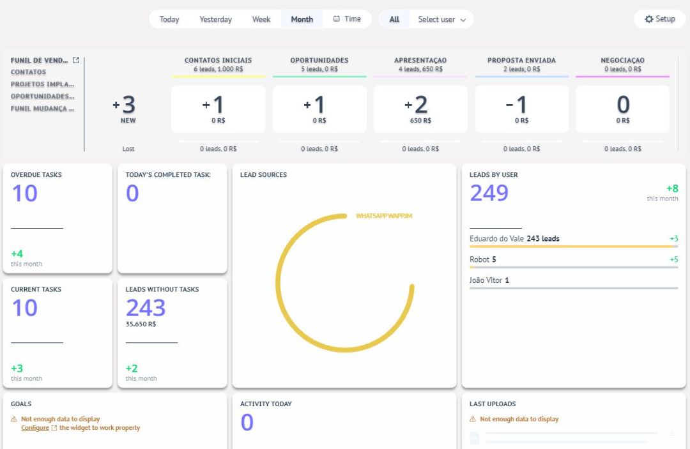Open the -1 Proposta Enviada card

(x=521, y=109)
